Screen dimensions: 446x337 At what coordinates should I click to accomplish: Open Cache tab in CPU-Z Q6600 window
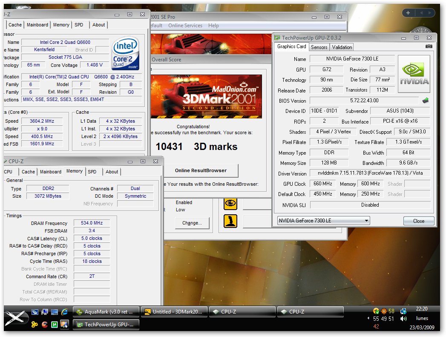(x=15, y=25)
